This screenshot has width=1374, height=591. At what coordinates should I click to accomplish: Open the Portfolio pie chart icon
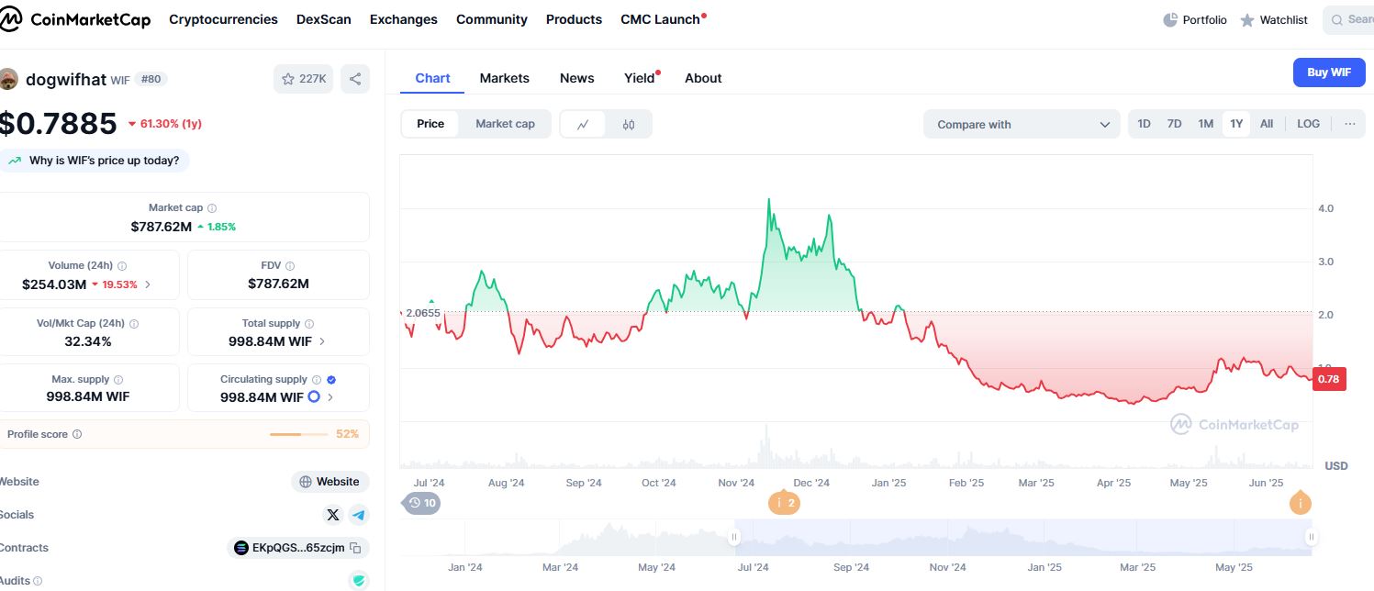[x=1170, y=19]
